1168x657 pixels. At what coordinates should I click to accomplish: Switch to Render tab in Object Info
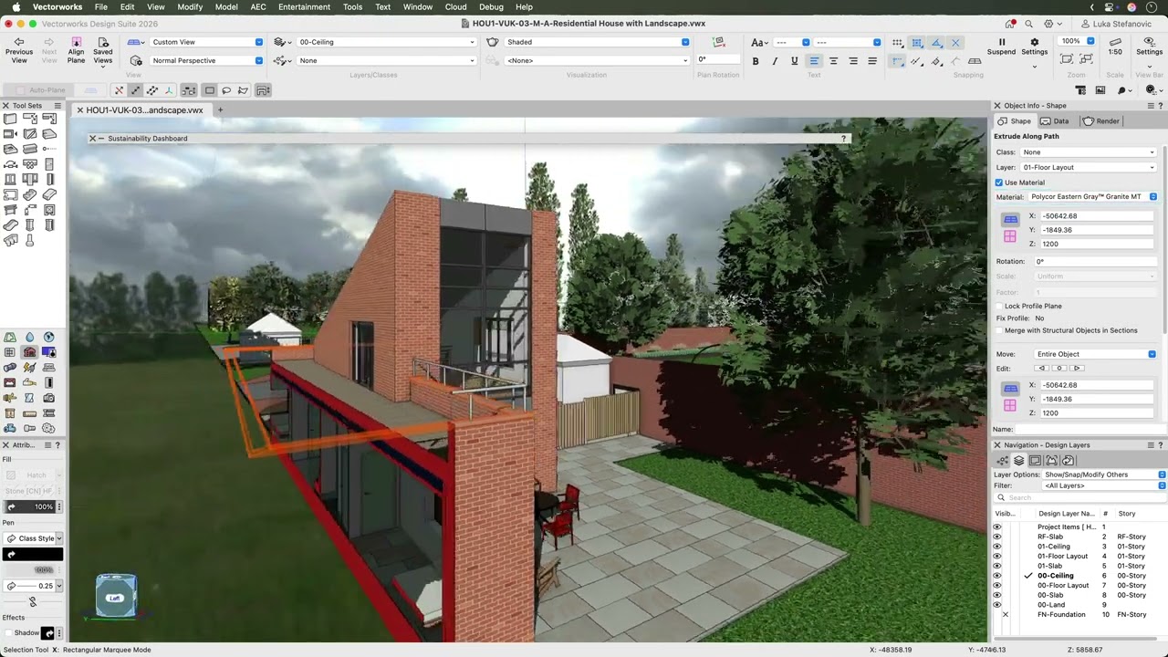(1100, 121)
